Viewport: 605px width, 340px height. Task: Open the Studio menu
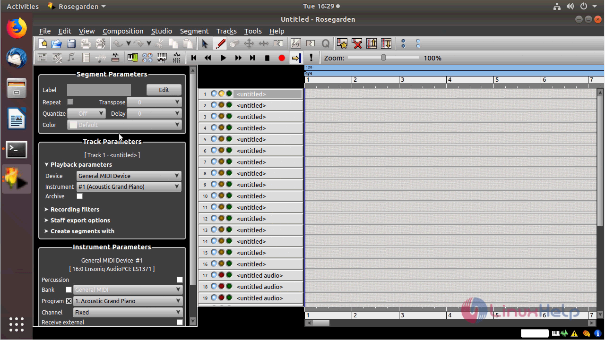[162, 31]
